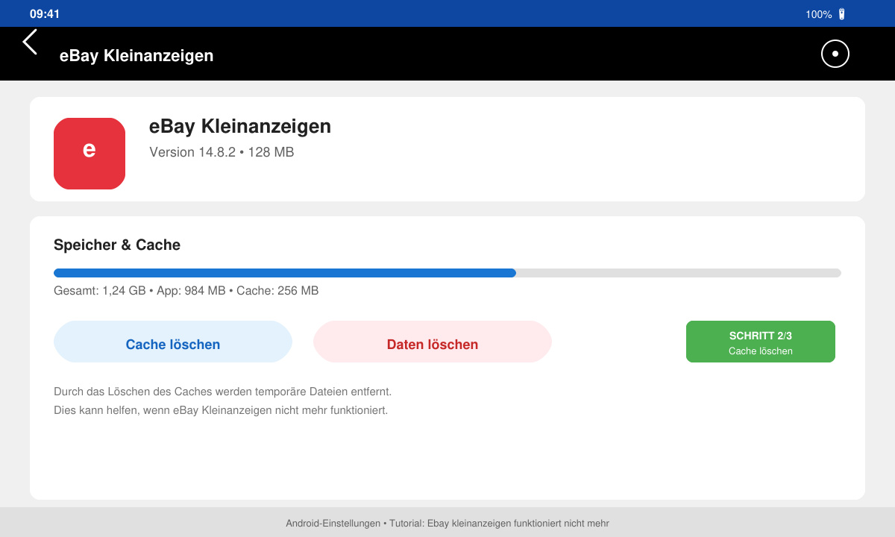Tap the Daten löschen button

(x=433, y=342)
